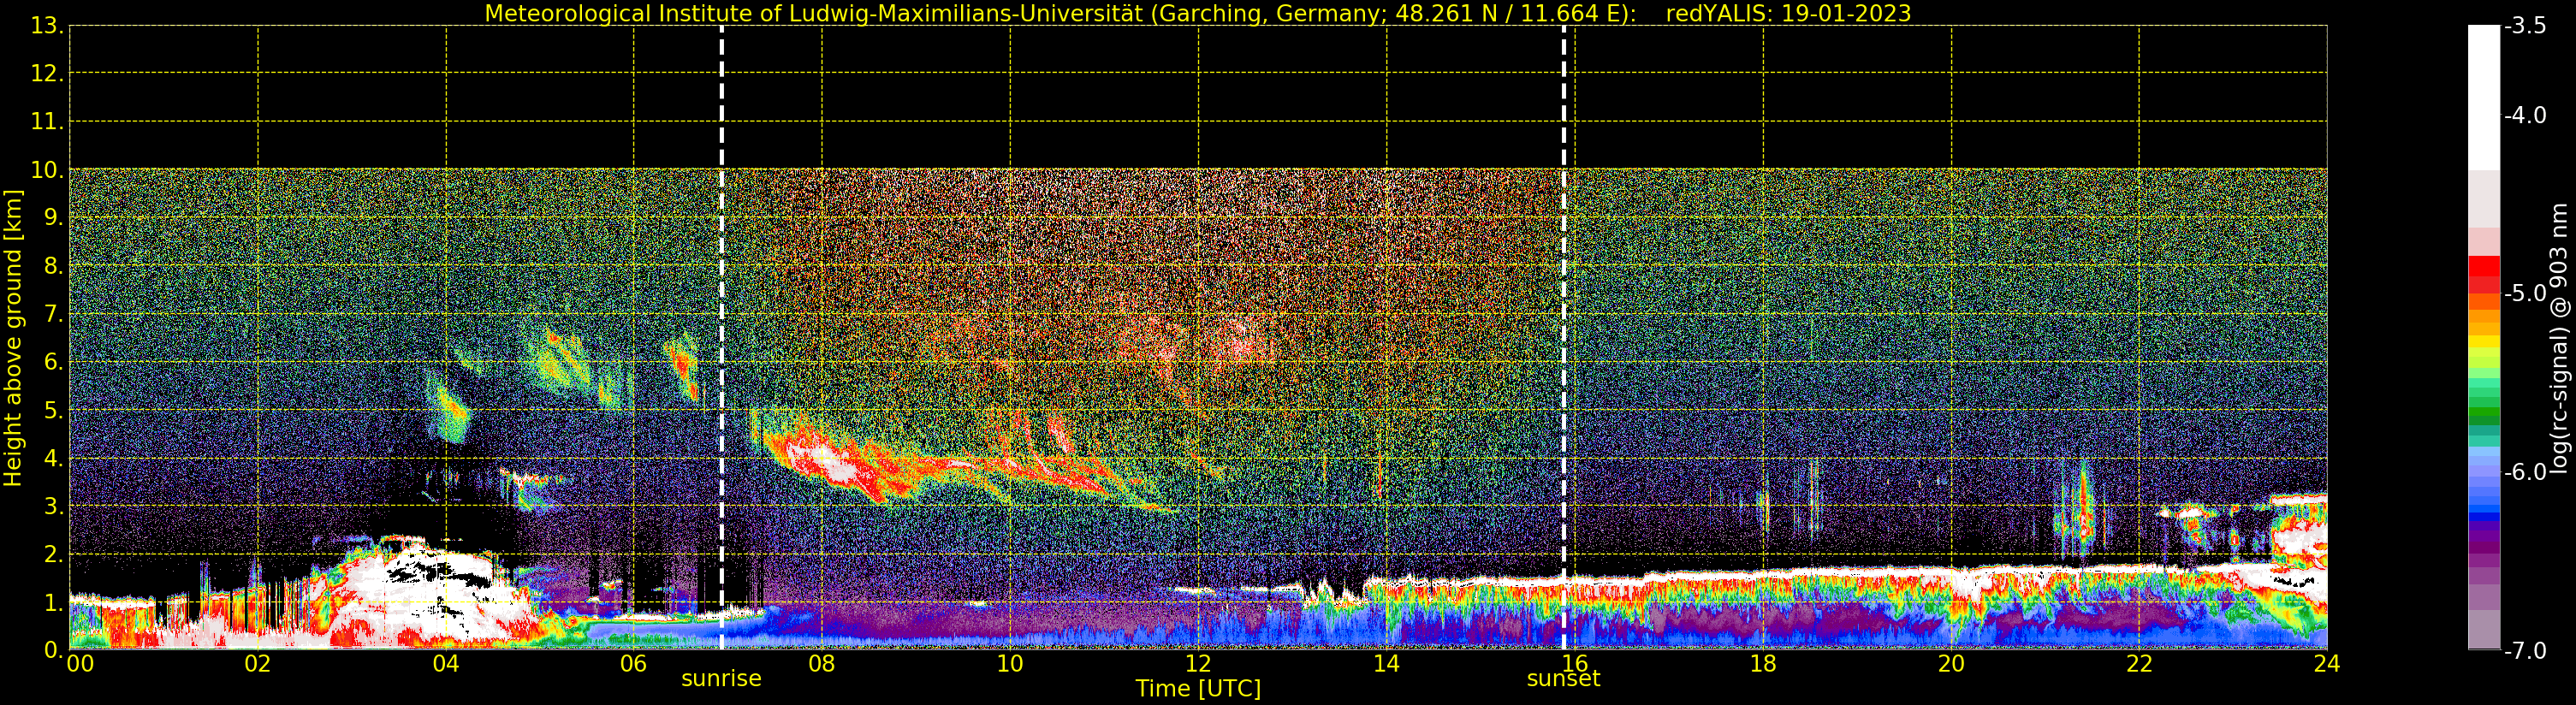Click colorbar tick label '-3.5'
The height and width of the screenshot is (705, 2576).
click(2525, 26)
